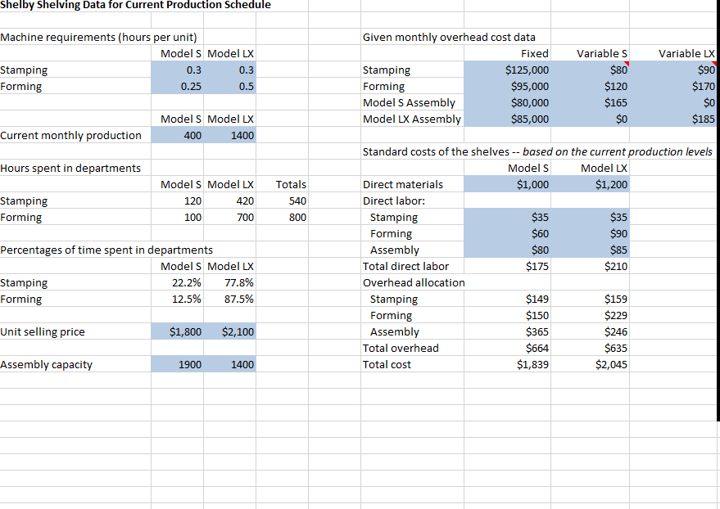The image size is (720, 509).
Task: Click 'Percentages of time spent in departments' heading
Action: point(106,250)
